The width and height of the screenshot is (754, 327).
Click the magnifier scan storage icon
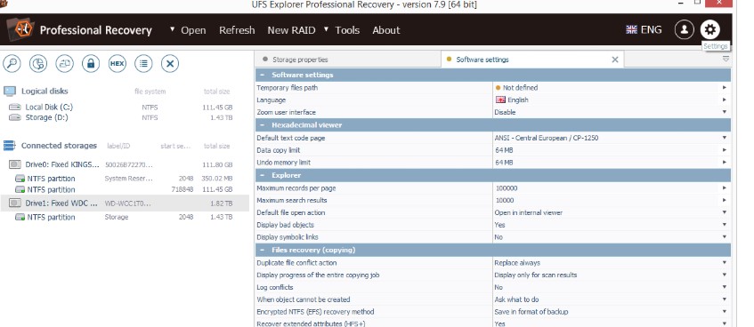tap(12, 63)
